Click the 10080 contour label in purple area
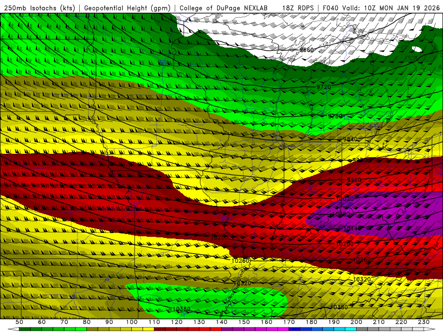This screenshot has height=332, width=443. pos(341,214)
